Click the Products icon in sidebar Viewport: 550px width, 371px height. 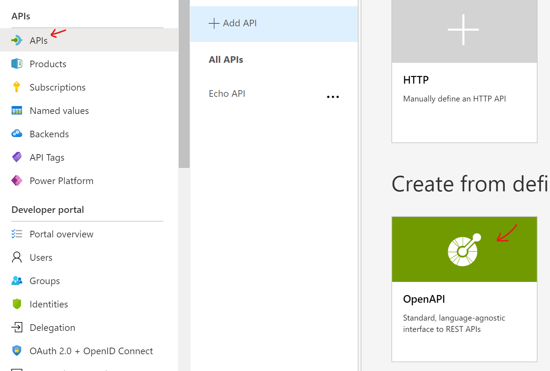(x=17, y=64)
